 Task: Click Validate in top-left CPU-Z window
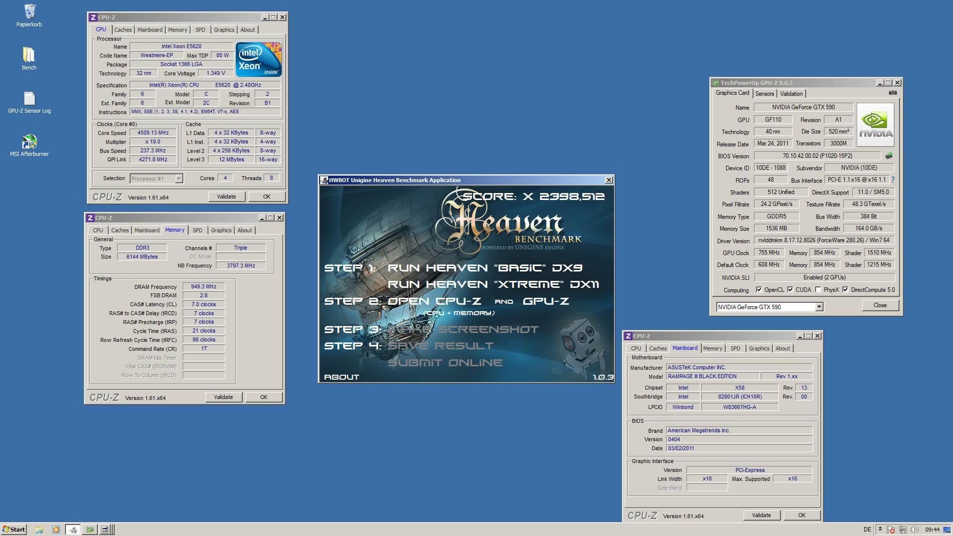pos(226,197)
